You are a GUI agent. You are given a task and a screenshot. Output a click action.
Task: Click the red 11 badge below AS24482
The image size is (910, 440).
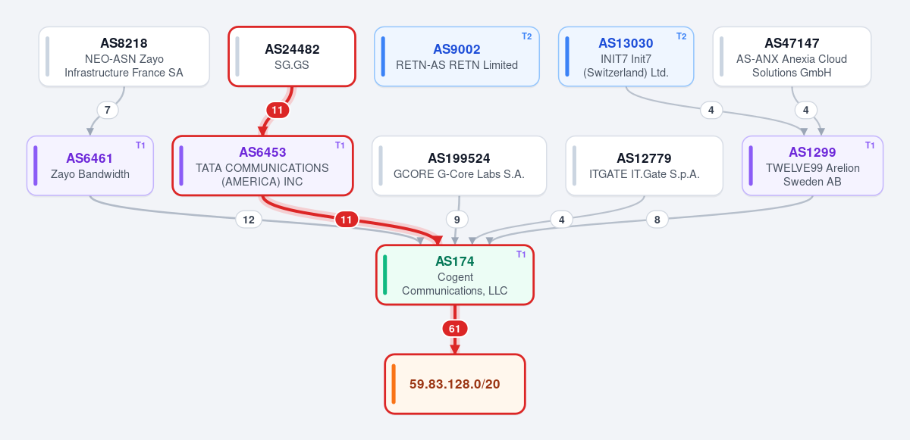tap(278, 110)
